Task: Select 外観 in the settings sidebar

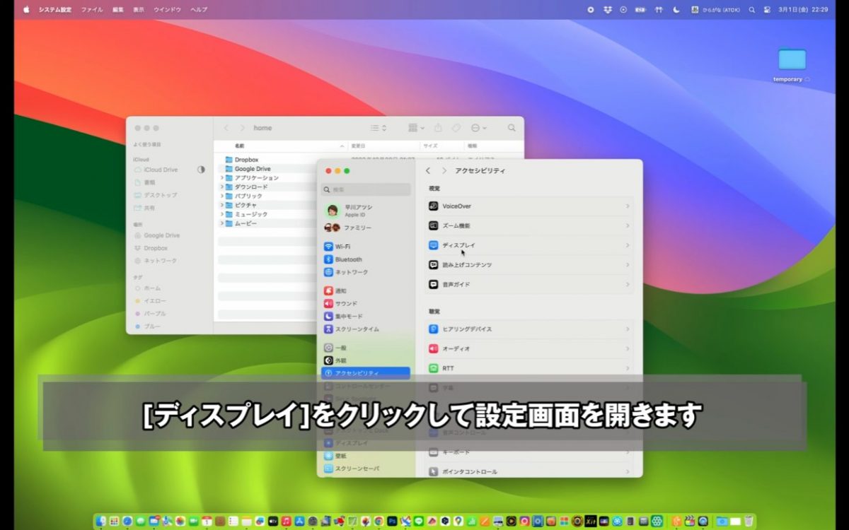Action: [366, 360]
